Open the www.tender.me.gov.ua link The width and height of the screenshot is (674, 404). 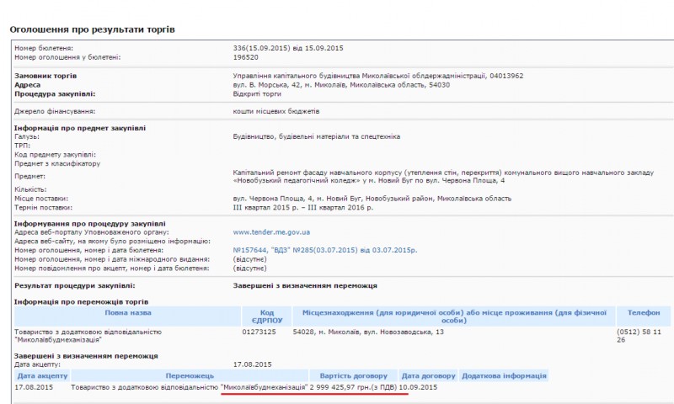pos(271,231)
